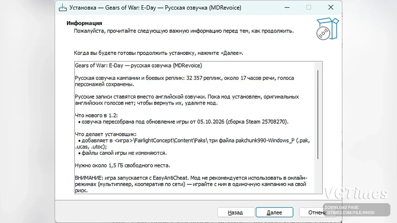Click the setup box-and-disc icon
Image resolution: width=397 pixels, height=223 pixels.
(x=328, y=29)
